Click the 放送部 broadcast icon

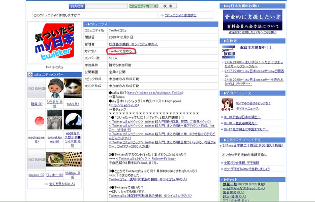(x=229, y=52)
